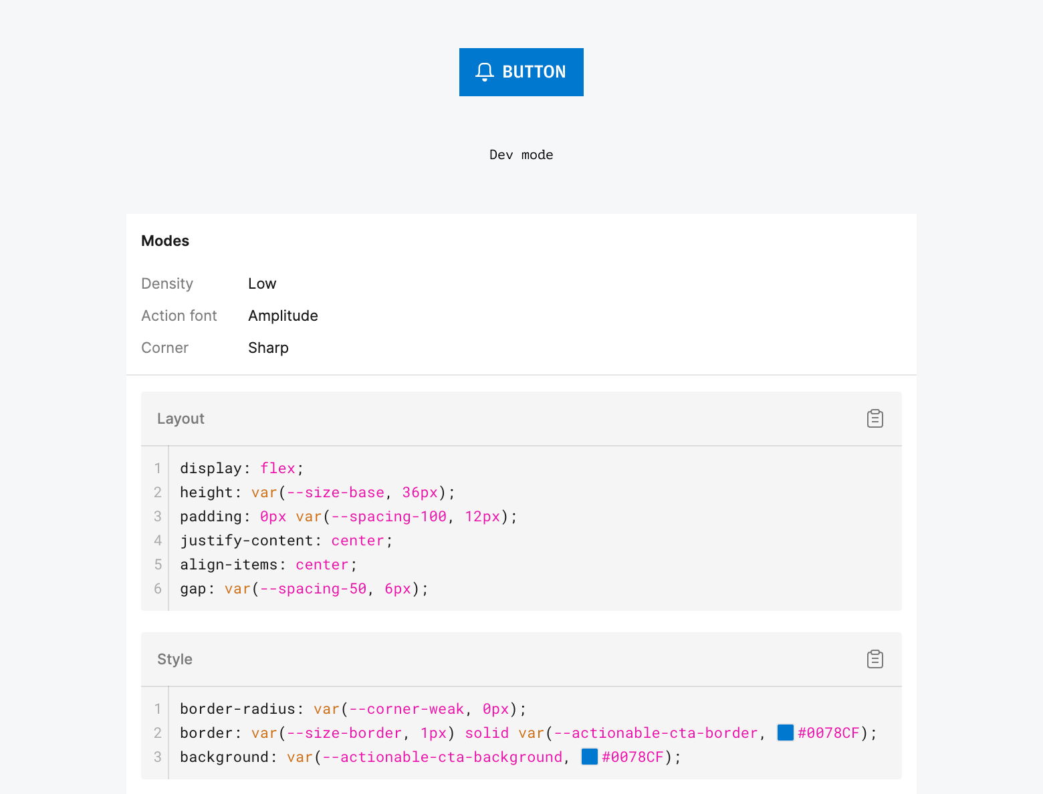Toggle Dev mode
Viewport: 1043px width, 794px height.
tap(521, 154)
